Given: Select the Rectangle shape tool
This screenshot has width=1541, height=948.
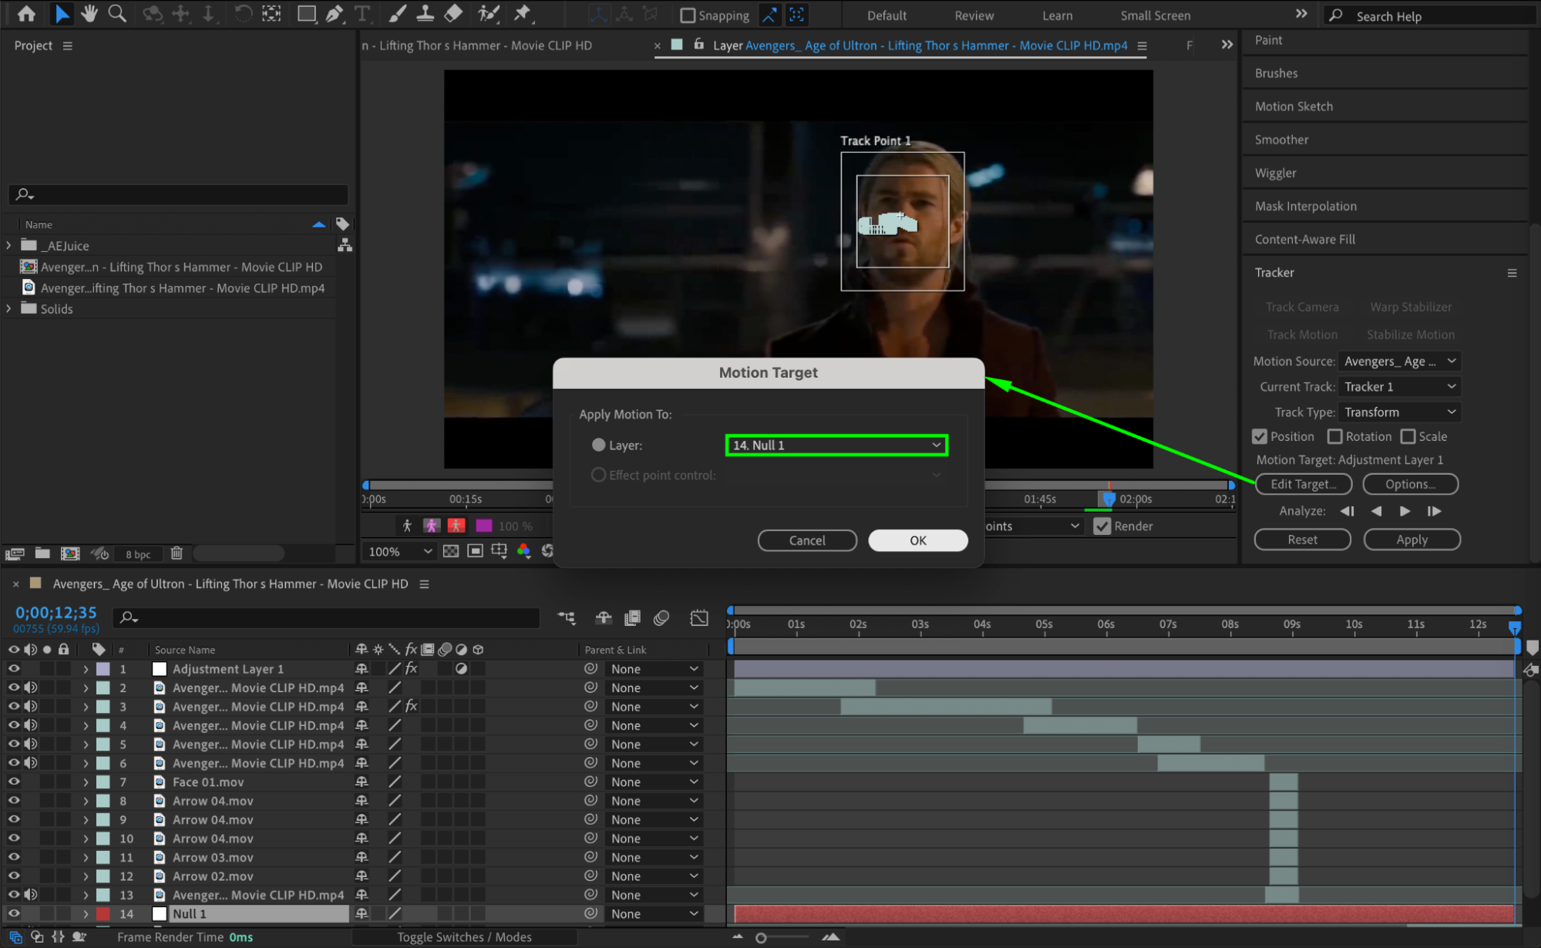Looking at the screenshot, I should (307, 13).
